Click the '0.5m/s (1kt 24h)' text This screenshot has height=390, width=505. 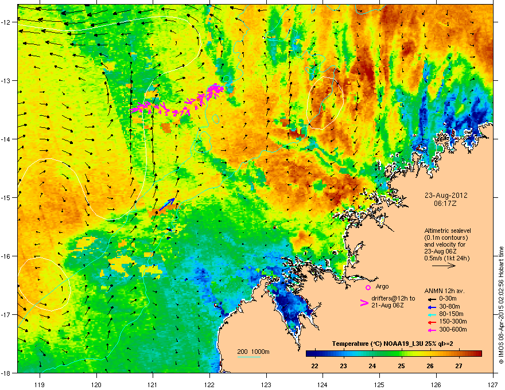(x=446, y=259)
